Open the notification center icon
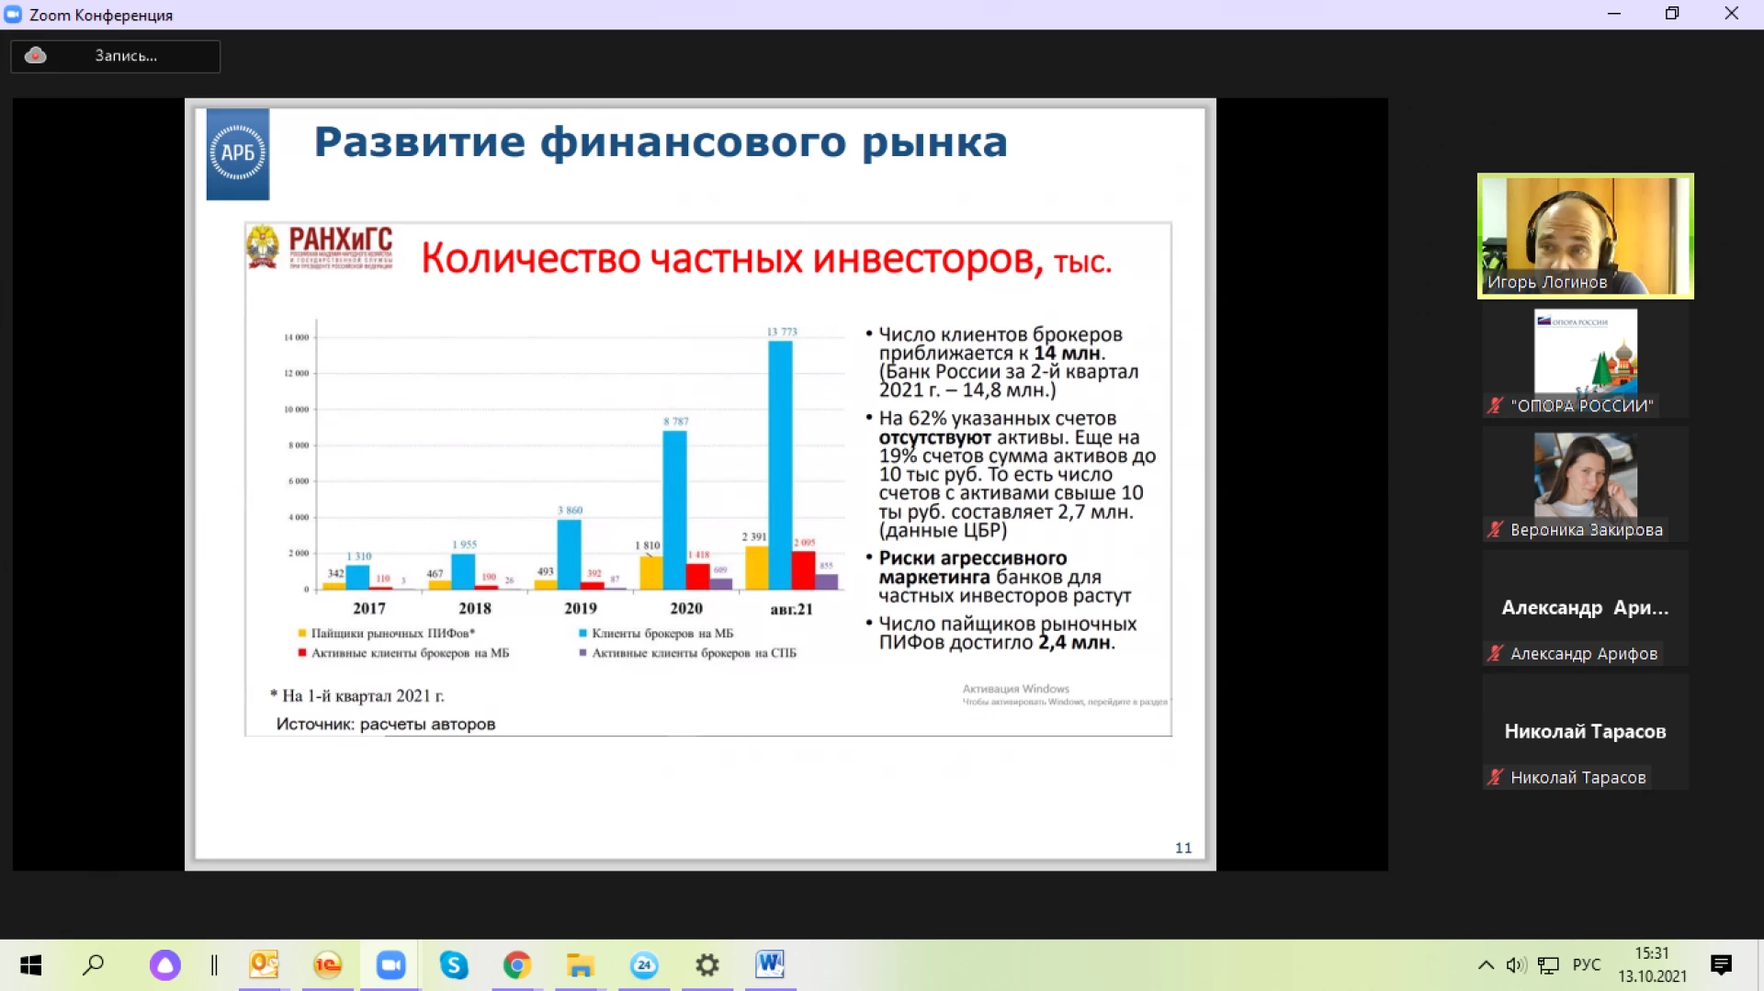Screen dimensions: 1764x991 pos(1721,965)
